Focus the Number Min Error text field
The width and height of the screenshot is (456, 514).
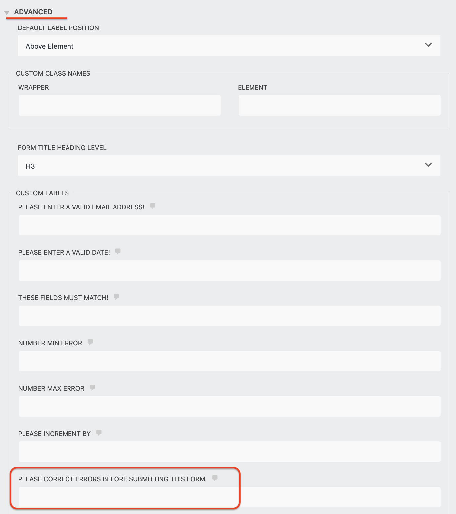point(230,361)
